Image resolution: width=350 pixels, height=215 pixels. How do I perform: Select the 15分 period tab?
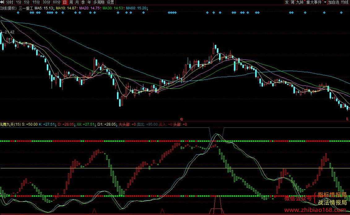point(36,2)
